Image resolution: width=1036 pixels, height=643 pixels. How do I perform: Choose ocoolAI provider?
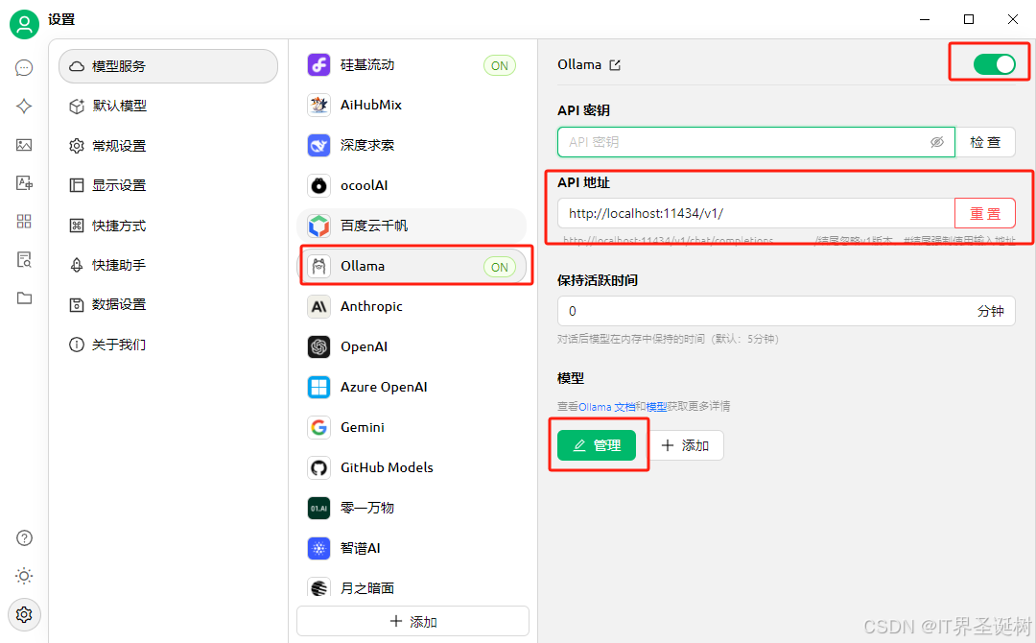click(x=412, y=185)
